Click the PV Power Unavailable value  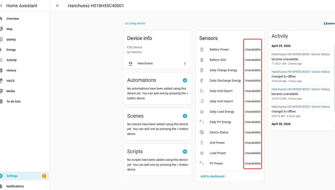(253, 164)
